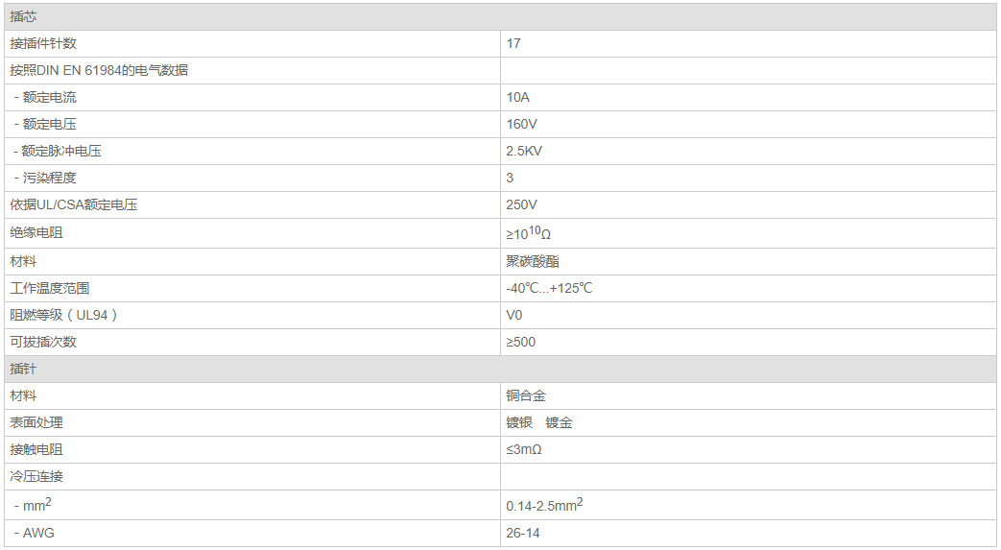The image size is (1001, 550).
Task: Select the 160V rated voltage value
Action: click(x=521, y=124)
